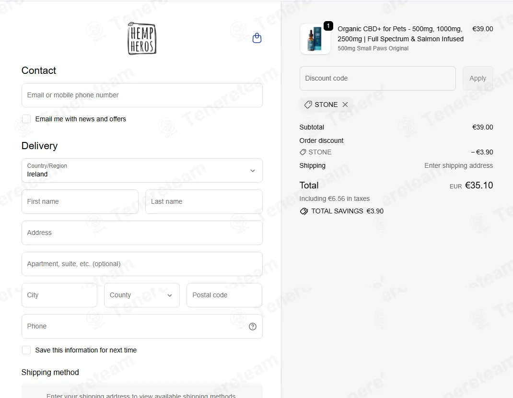The image size is (513, 398).
Task: Open the CBD pet product thumbnail
Action: tap(315, 39)
